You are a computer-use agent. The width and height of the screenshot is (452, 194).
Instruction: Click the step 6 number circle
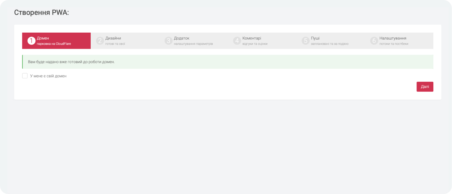[374, 41]
